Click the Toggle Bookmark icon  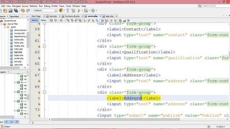click(97, 20)
